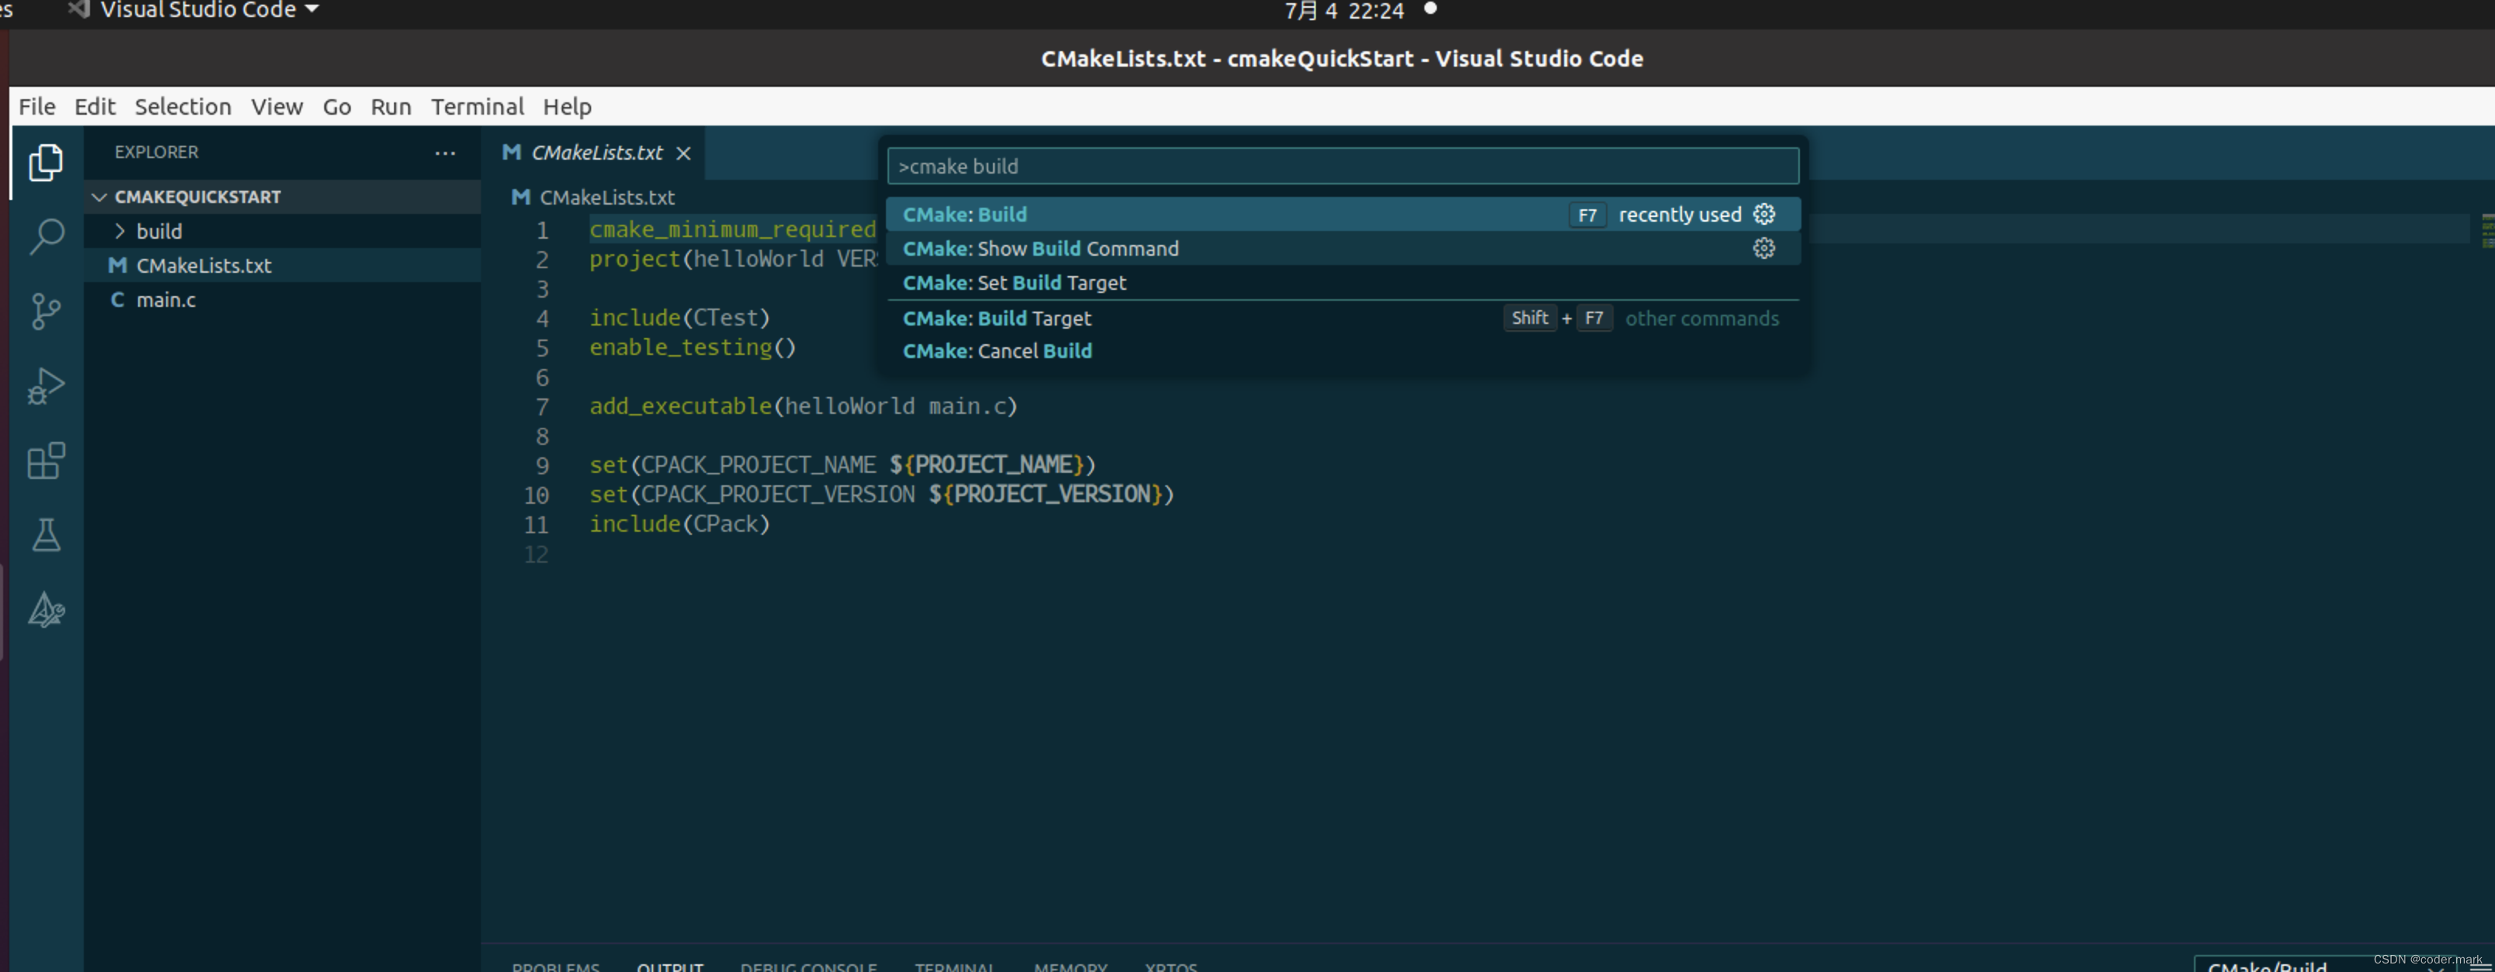
Task: Collapse the CMAKEQUICKSTART section
Action: pos(99,197)
